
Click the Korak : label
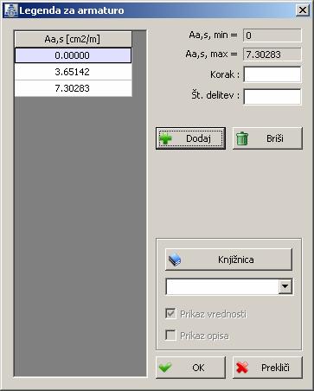(x=225, y=74)
